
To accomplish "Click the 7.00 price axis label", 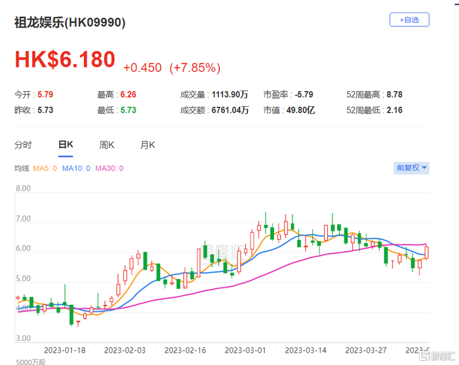I will 23,218.
